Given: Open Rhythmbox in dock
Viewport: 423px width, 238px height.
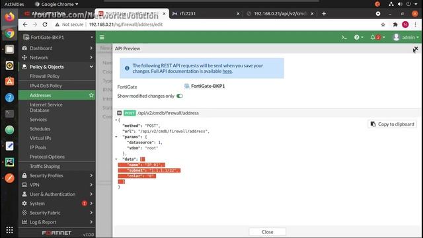Looking at the screenshot, I should (x=9, y=65).
